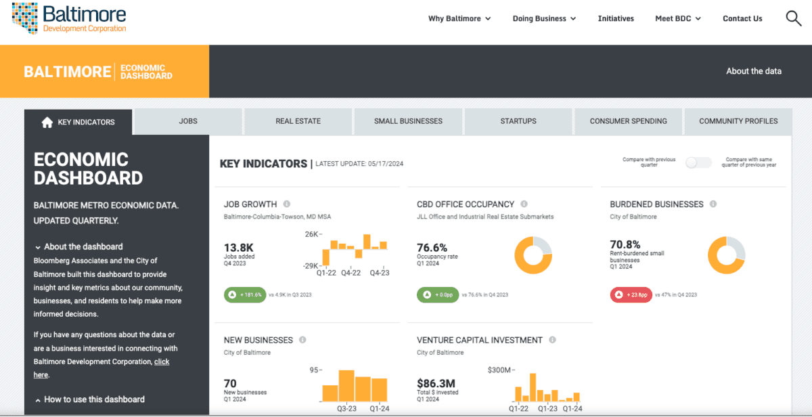Open the Real Estate tab
Viewport: 812px width, 417px height.
tap(298, 121)
